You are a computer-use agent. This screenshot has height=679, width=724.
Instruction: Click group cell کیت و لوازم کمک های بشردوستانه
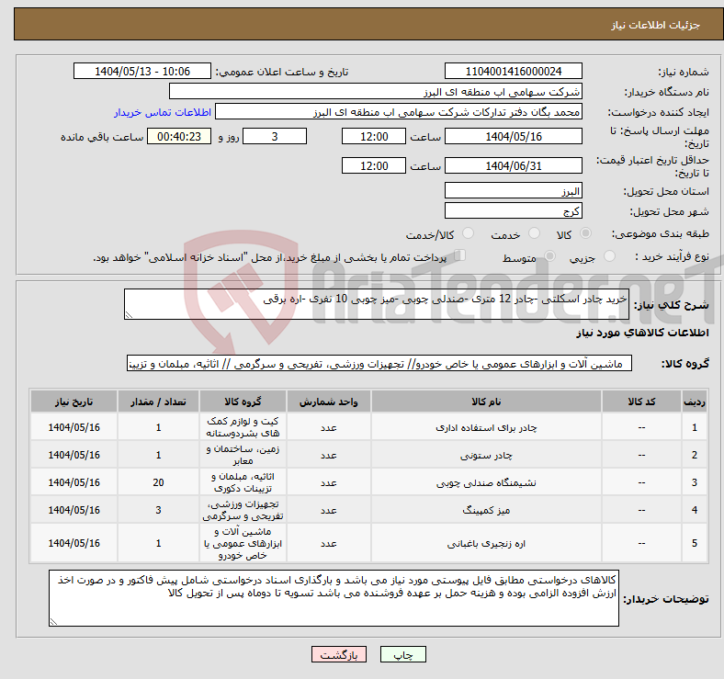243,427
